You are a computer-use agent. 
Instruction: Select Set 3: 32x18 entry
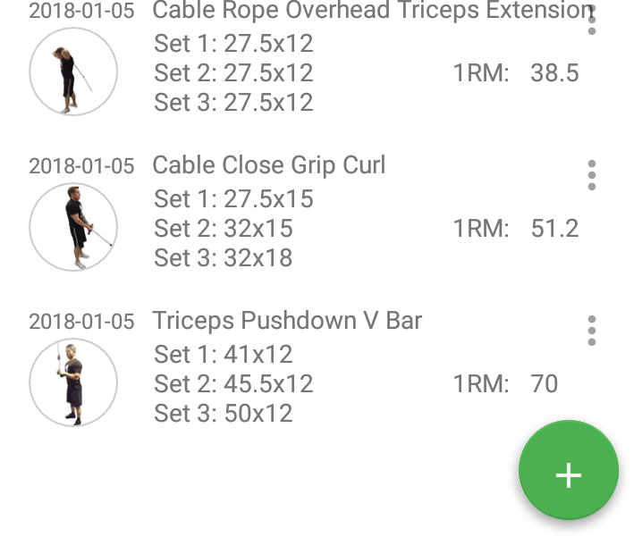pyautogui.click(x=224, y=258)
